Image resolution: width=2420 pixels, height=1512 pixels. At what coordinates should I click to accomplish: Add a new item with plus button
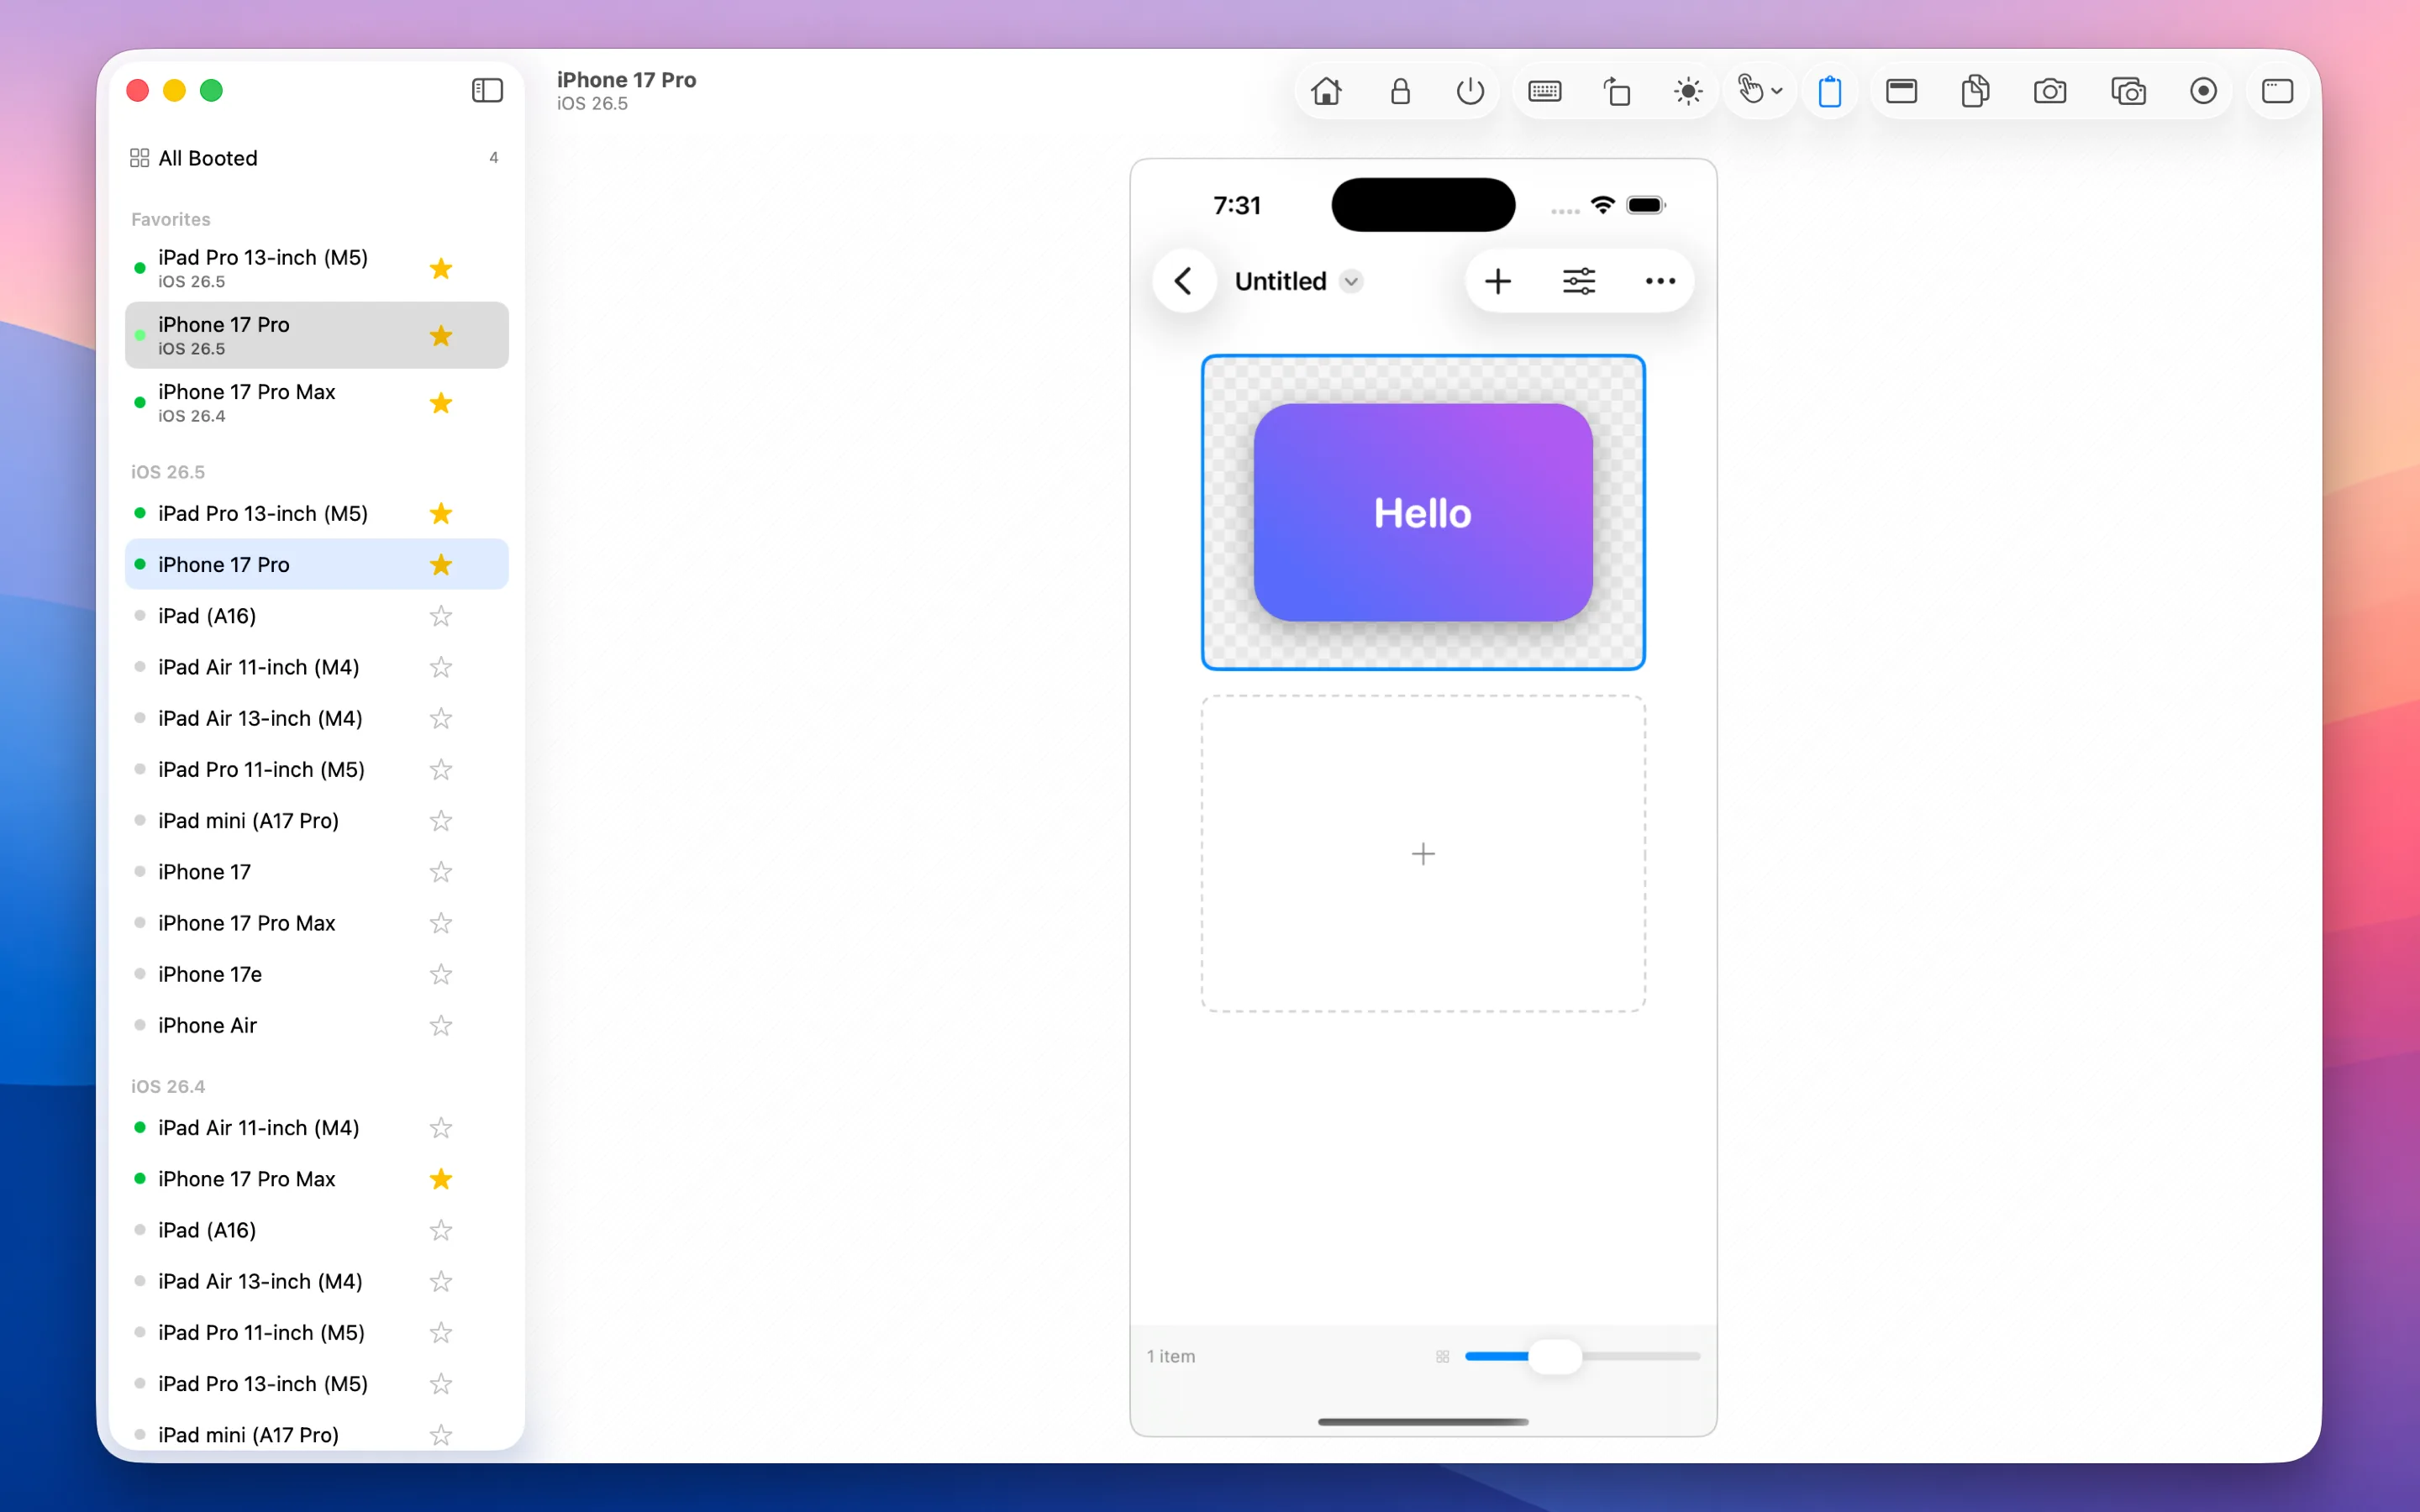pyautogui.click(x=1497, y=281)
